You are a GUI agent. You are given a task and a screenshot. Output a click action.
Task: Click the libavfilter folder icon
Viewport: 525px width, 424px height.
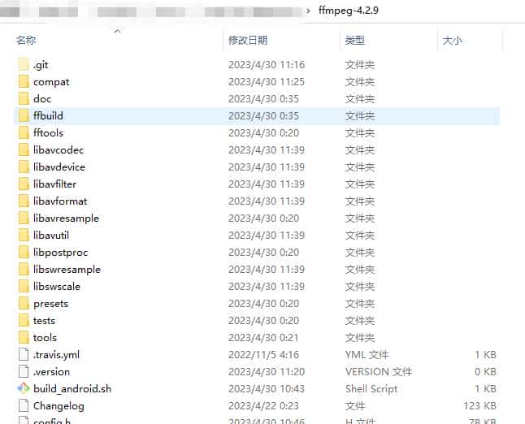[24, 184]
